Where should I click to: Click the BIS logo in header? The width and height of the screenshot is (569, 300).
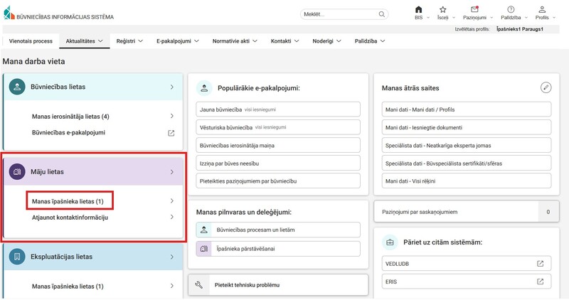9,13
